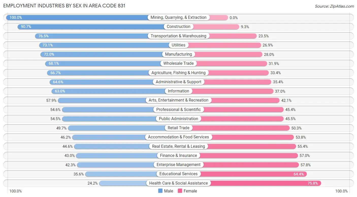This screenshot has height=197, width=357.
Task: Click the 64.4% Educational Services female value
Action: 298,174
